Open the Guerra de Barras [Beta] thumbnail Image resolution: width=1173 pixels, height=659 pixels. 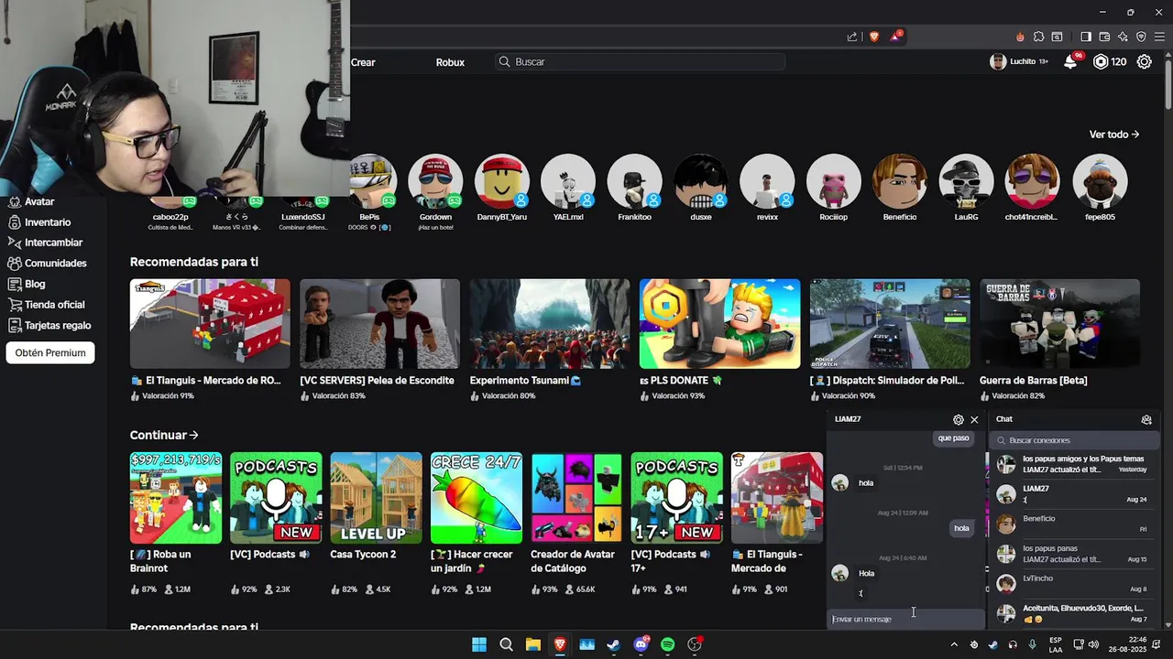pyautogui.click(x=1059, y=324)
